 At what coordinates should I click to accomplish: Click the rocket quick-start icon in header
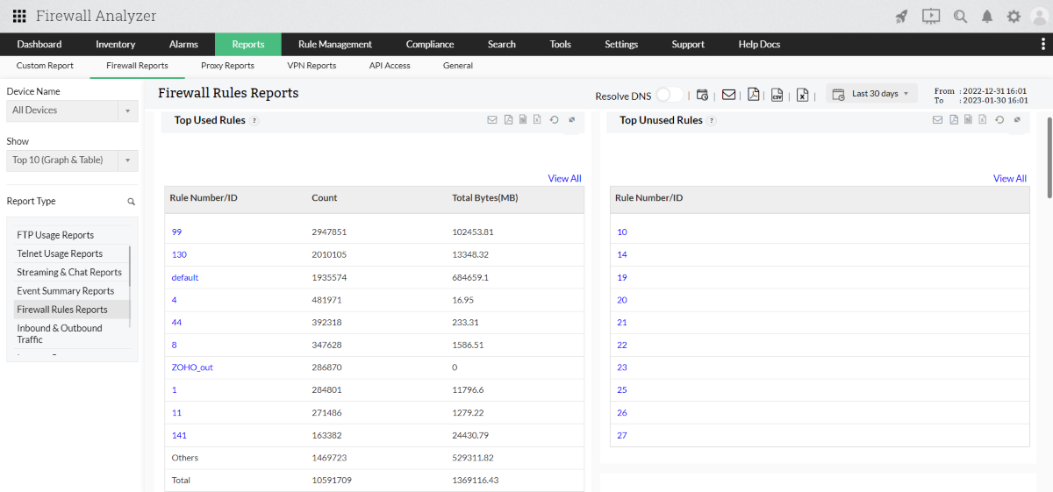coord(901,17)
